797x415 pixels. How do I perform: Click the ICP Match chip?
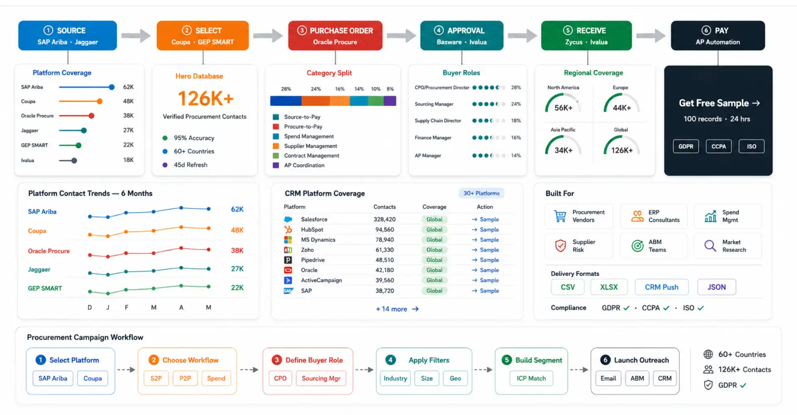click(531, 378)
